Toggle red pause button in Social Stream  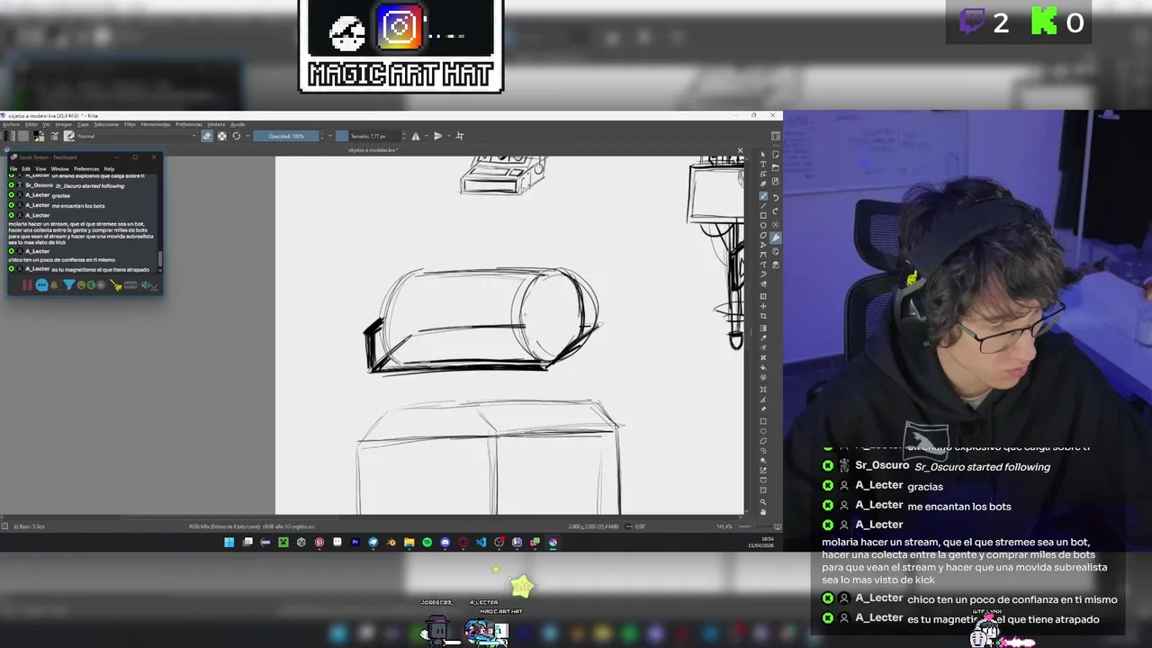pos(27,284)
